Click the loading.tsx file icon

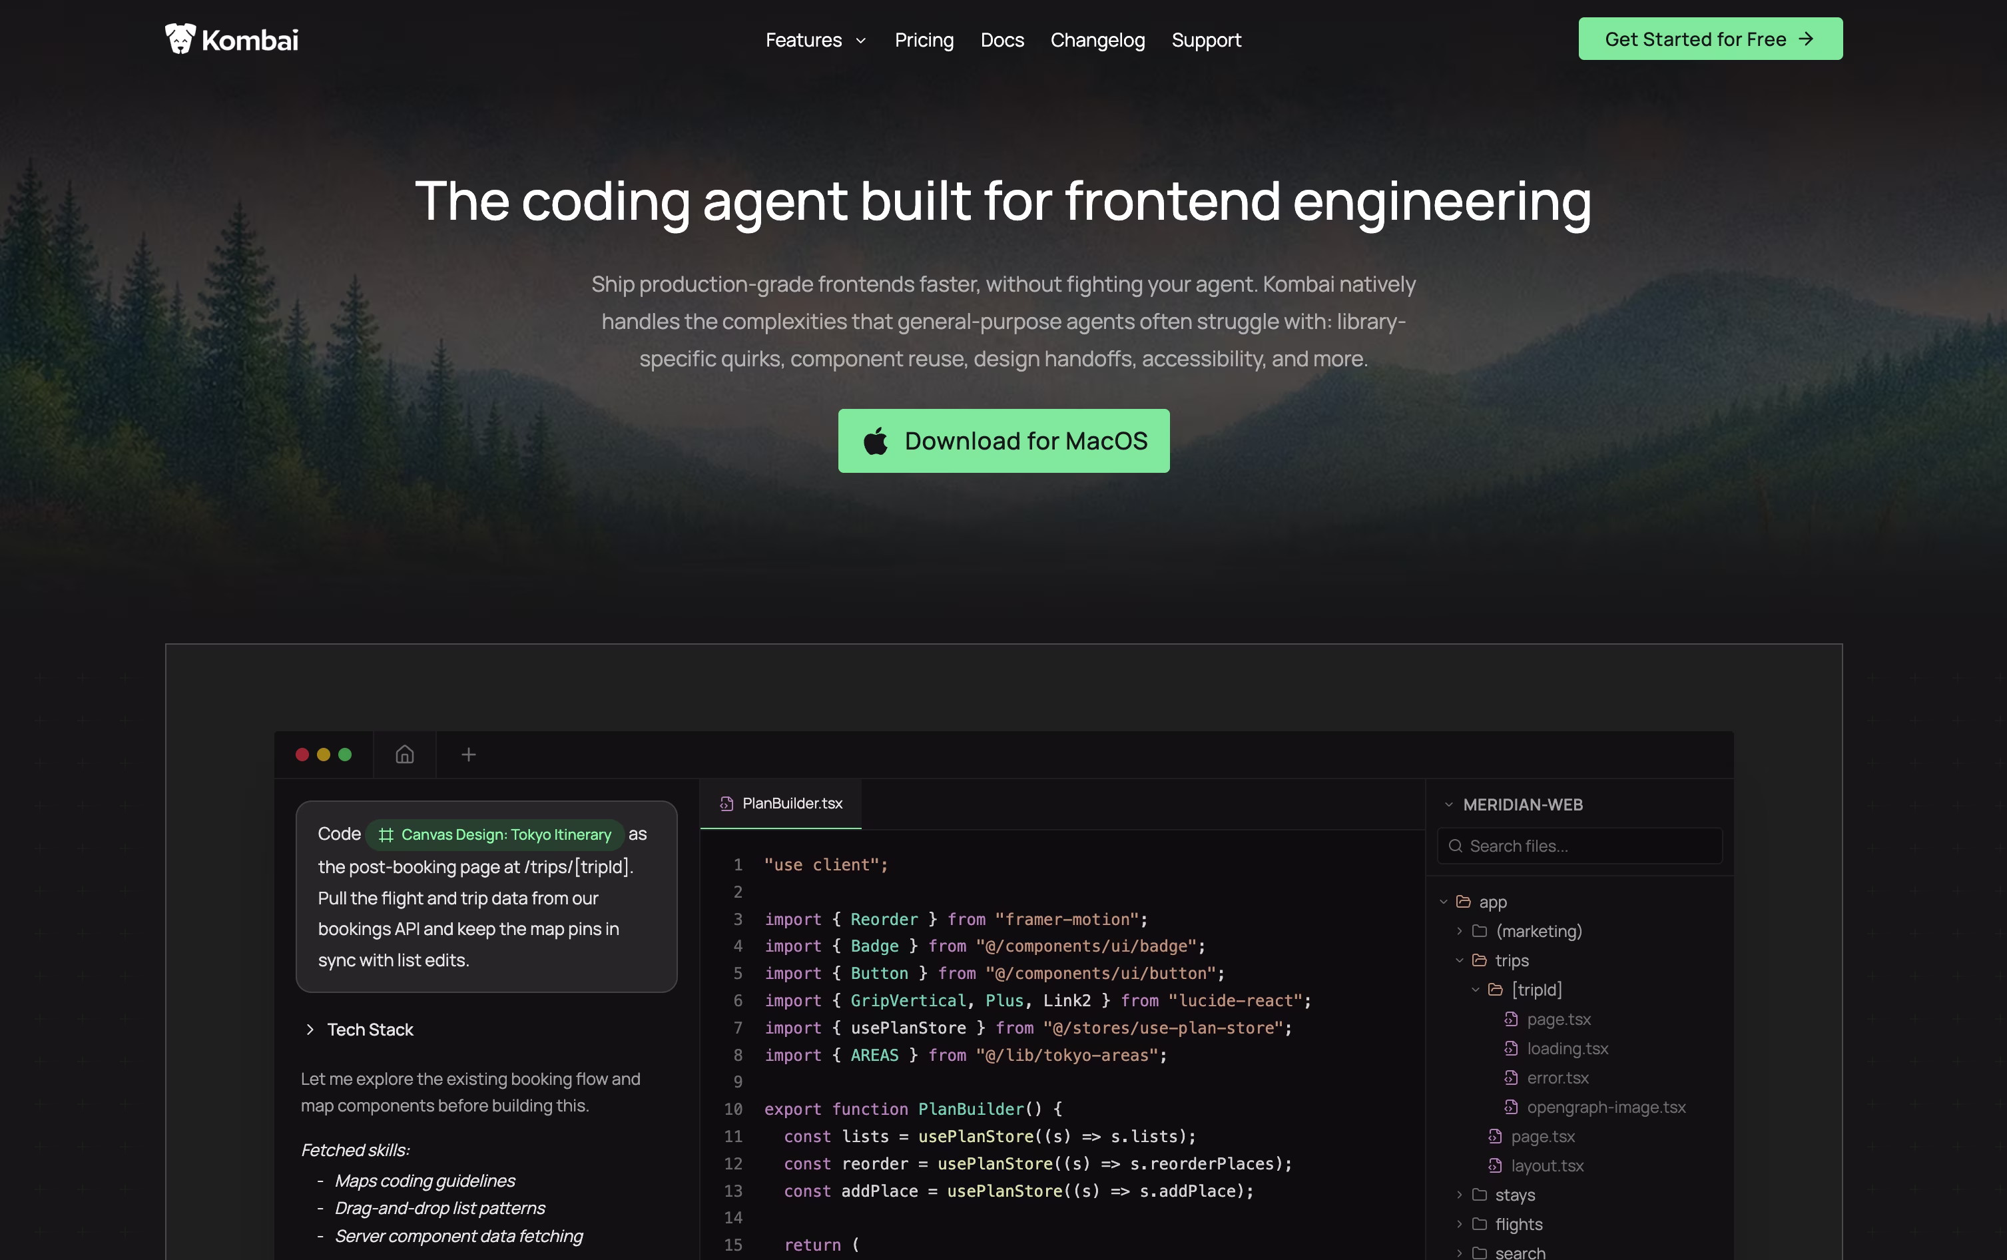tap(1512, 1048)
